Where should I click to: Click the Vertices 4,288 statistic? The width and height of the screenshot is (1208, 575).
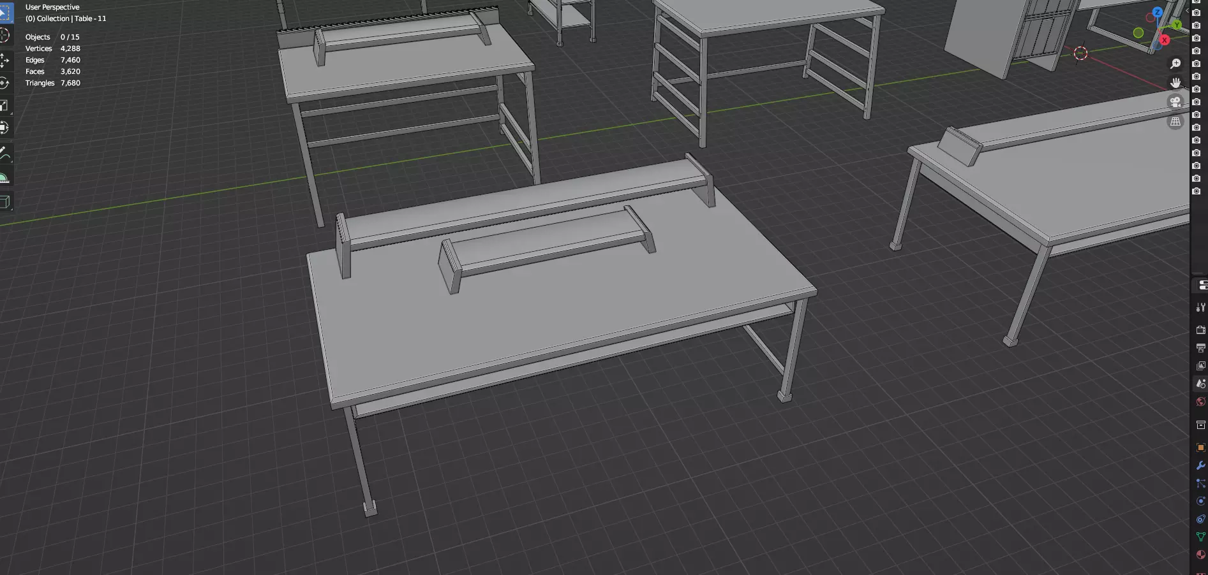pos(52,48)
